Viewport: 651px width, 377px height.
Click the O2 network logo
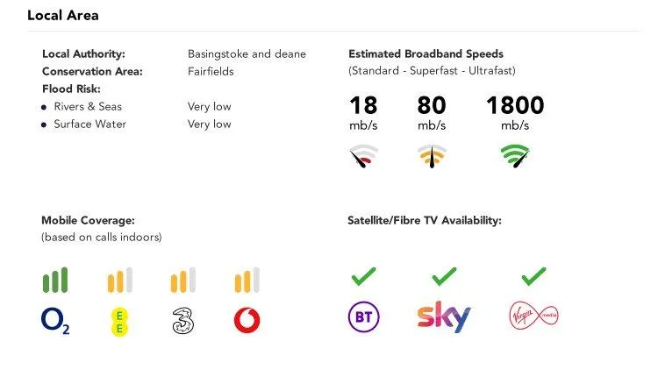point(55,321)
